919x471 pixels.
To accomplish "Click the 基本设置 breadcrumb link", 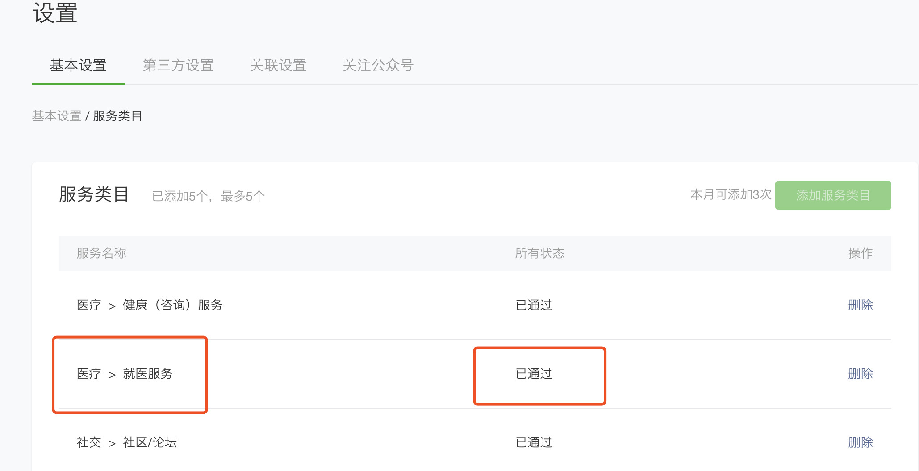I will 56,116.
